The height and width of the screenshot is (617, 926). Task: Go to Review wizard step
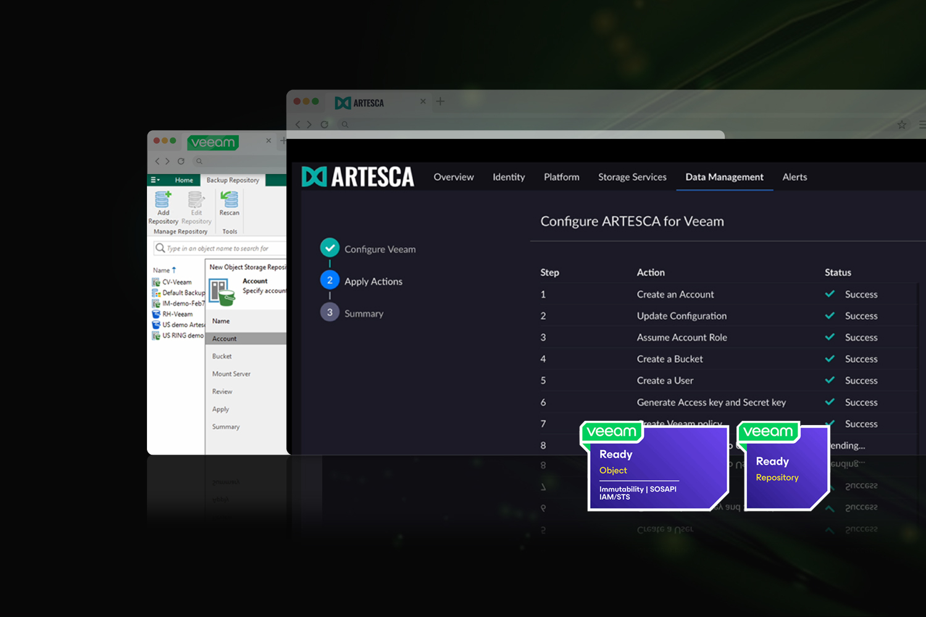(222, 392)
